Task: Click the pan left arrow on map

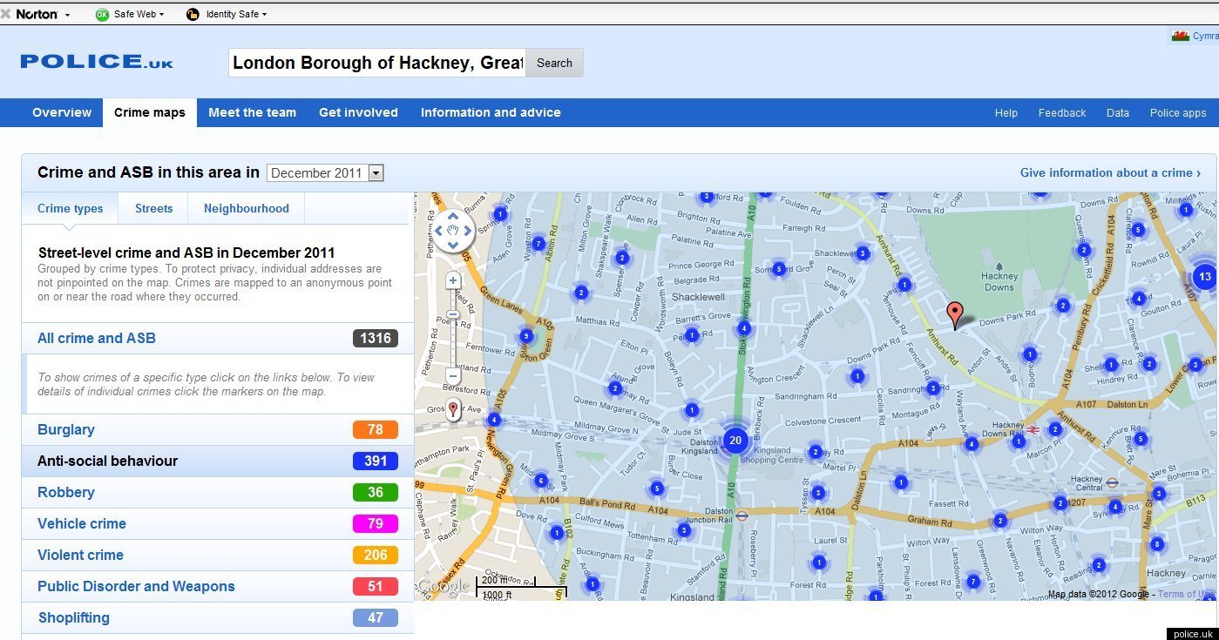Action: pyautogui.click(x=440, y=231)
